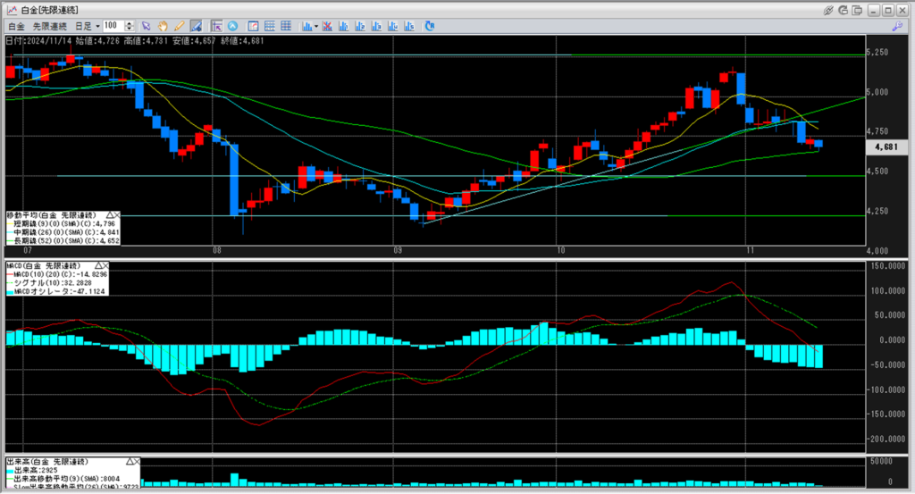Select the arrow pointer tool

(x=147, y=26)
